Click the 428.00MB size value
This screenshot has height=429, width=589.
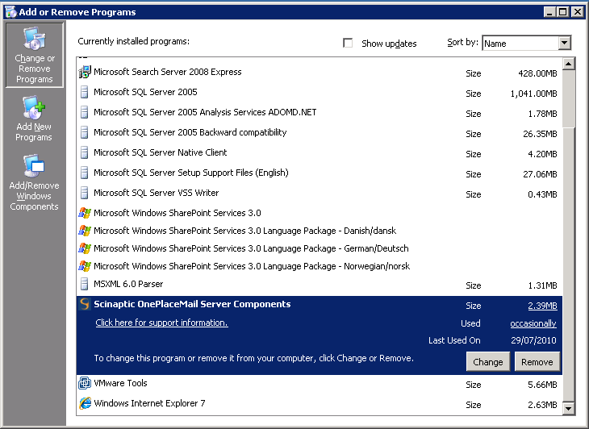537,73
